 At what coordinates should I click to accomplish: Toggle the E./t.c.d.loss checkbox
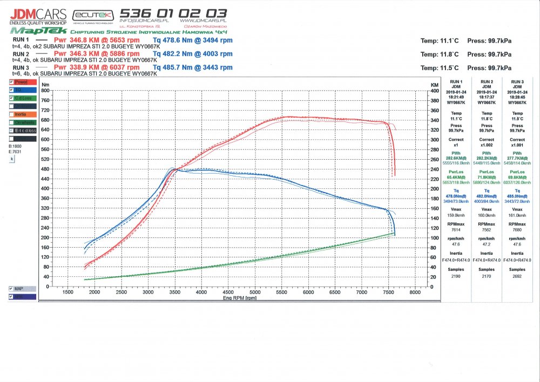12,131
